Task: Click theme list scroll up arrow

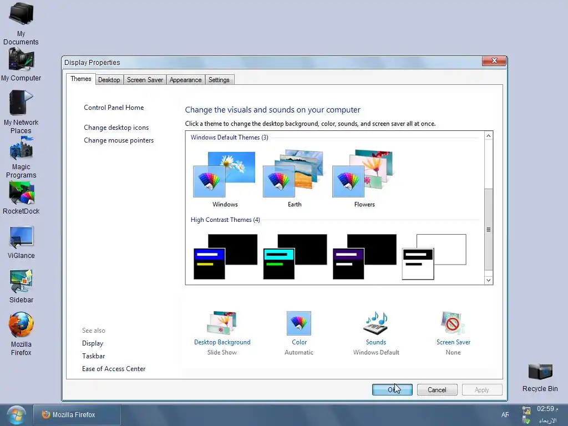Action: tap(488, 136)
